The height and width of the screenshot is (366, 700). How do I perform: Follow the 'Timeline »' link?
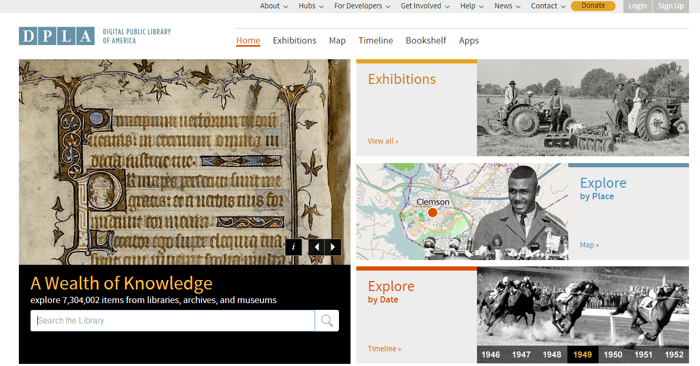(x=385, y=349)
